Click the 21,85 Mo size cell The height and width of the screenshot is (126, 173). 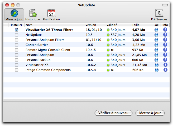point(140,55)
